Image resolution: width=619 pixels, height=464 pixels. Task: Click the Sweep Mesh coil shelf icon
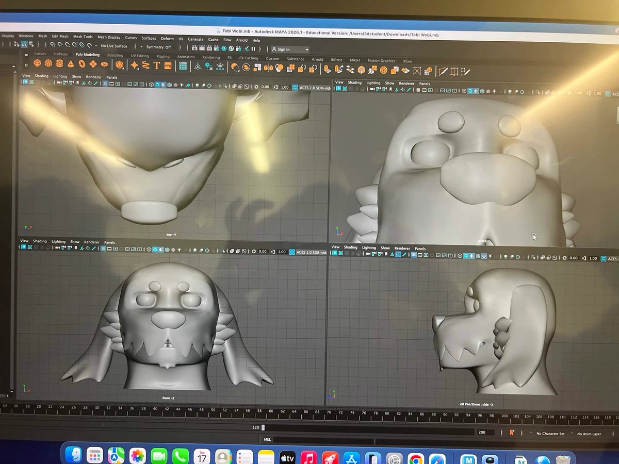point(145,65)
